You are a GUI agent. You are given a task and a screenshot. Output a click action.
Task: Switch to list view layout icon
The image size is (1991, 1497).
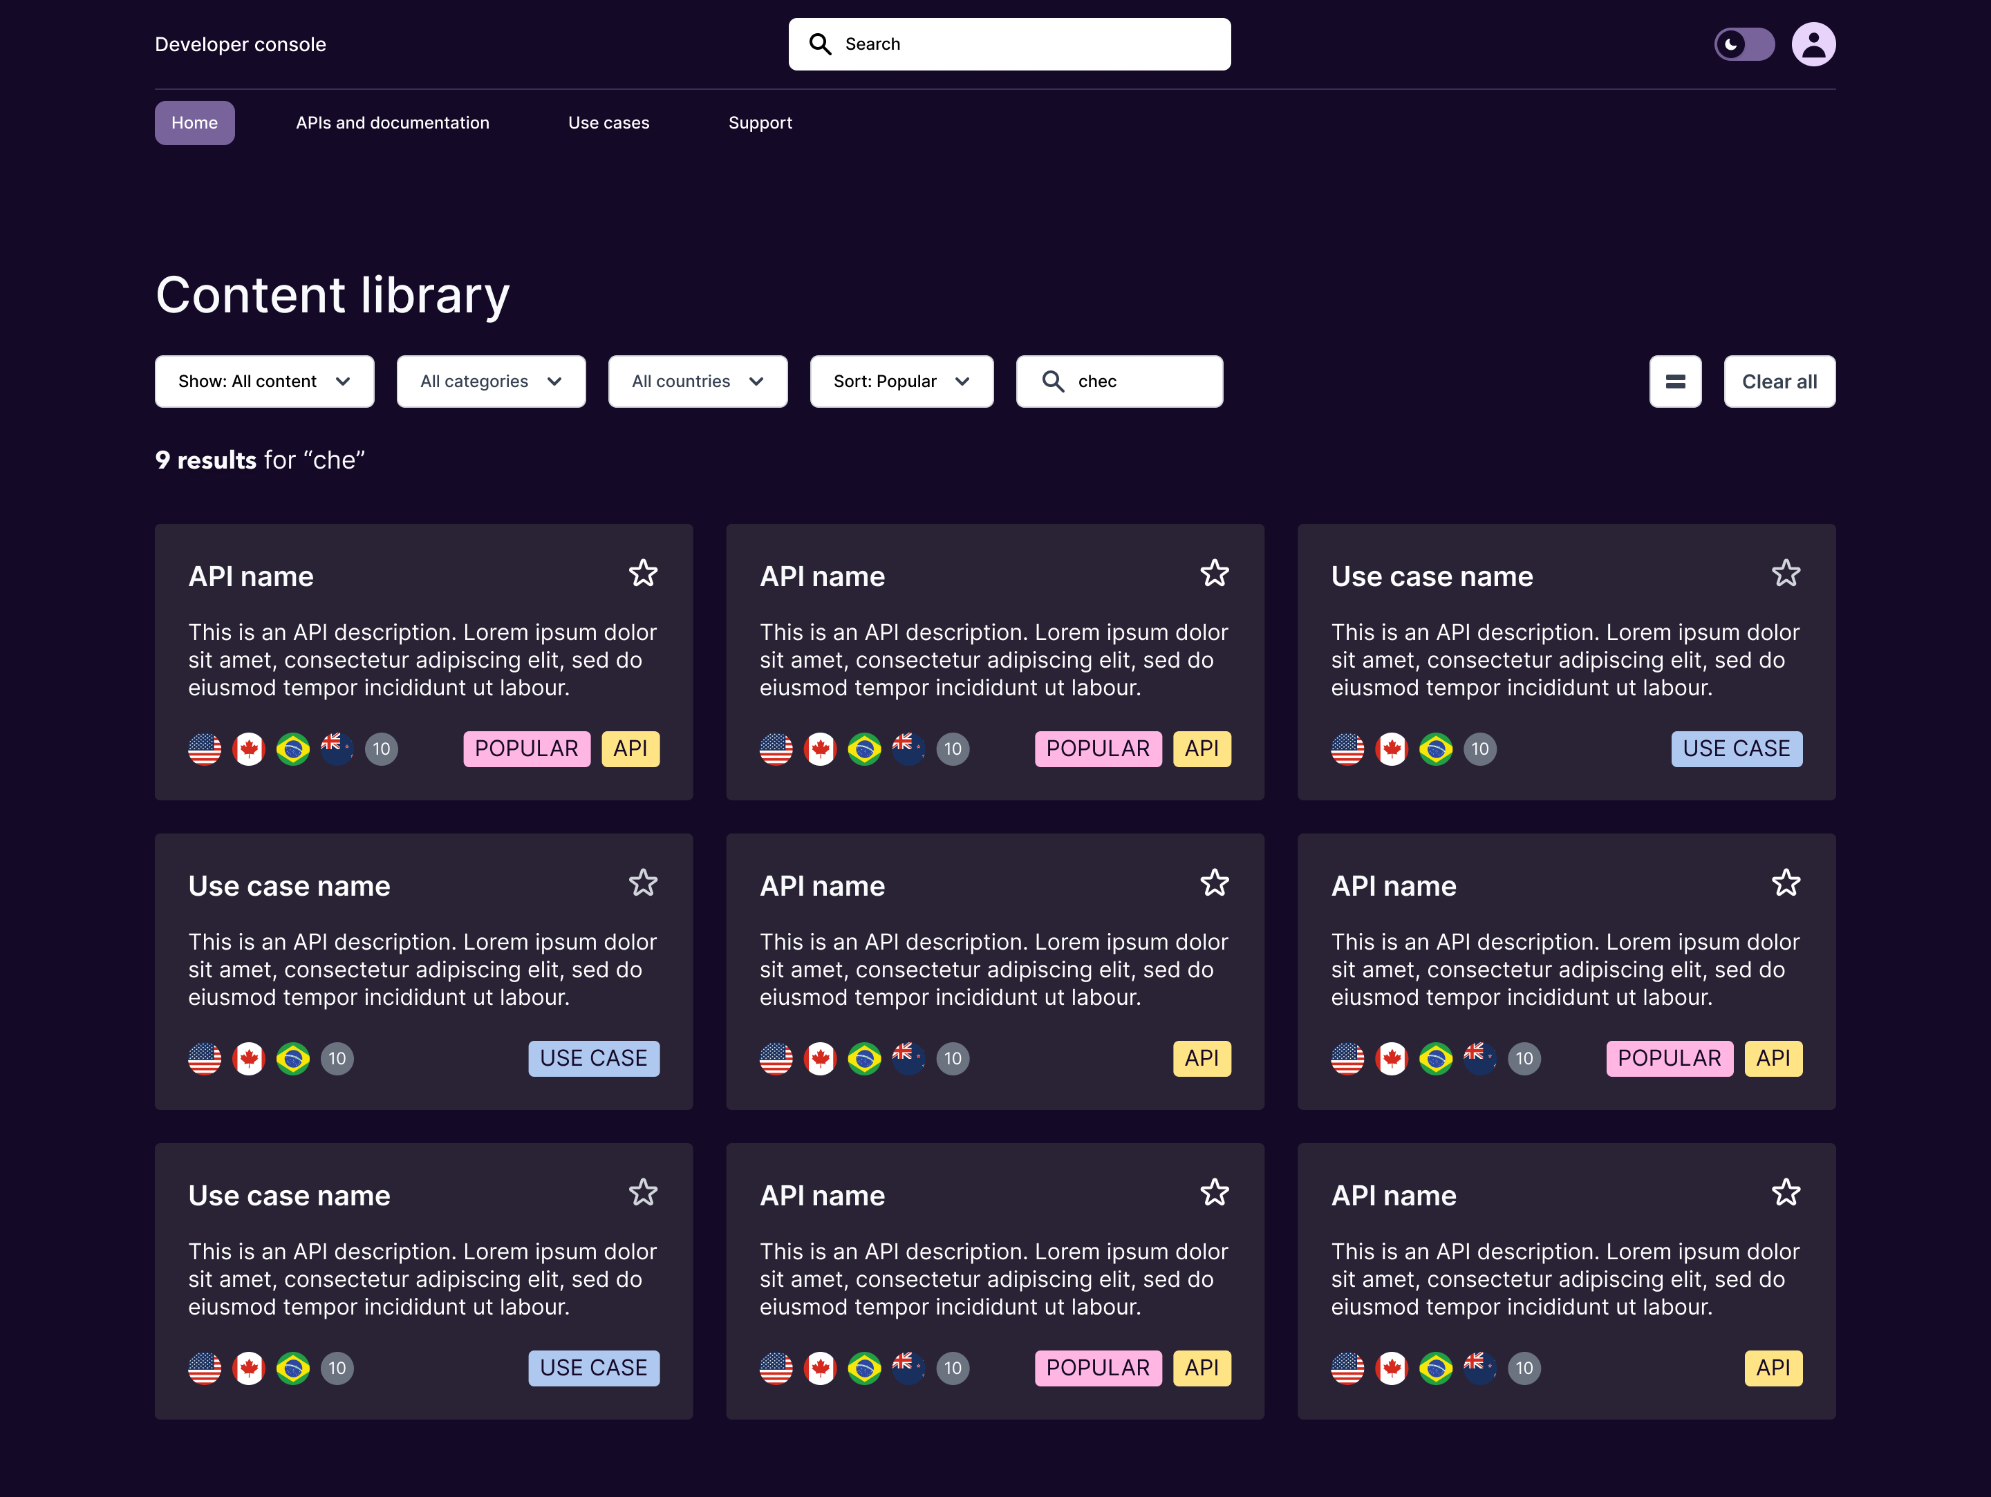click(x=1674, y=382)
